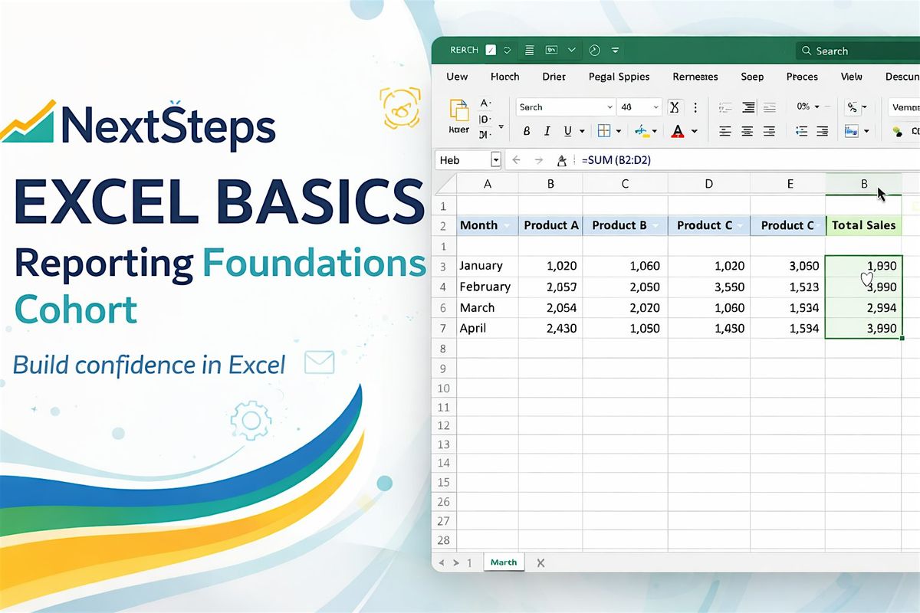
Task: Open the font color picker arrow
Action: tap(695, 131)
